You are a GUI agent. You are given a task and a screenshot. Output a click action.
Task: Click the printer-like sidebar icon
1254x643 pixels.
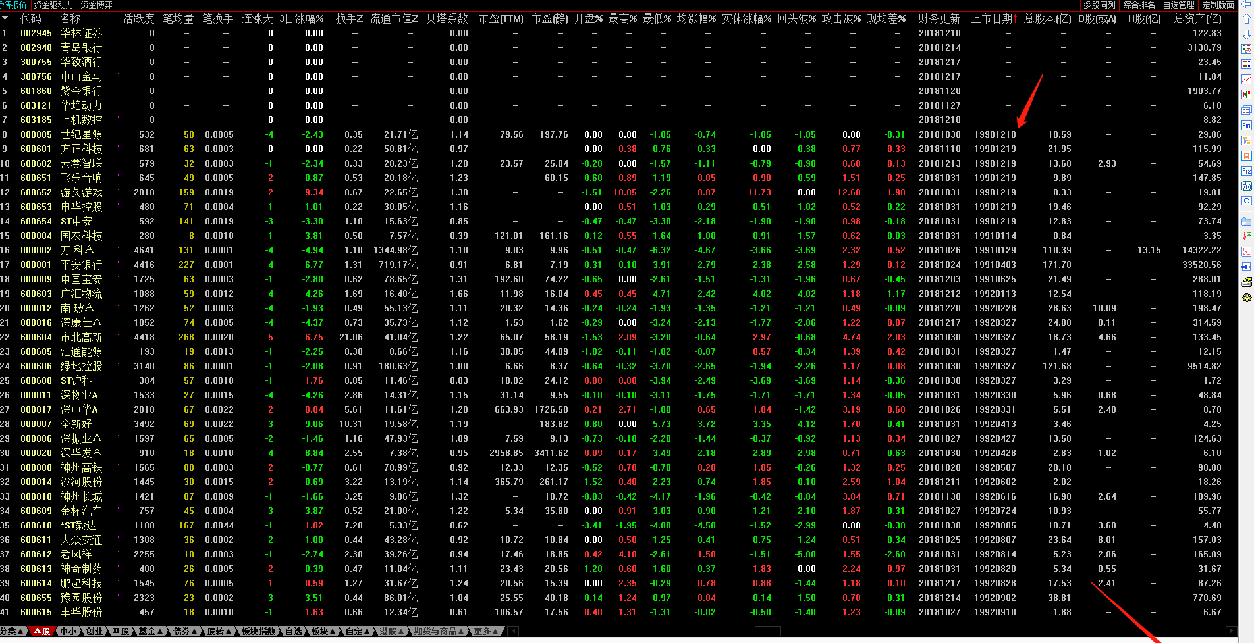[x=1246, y=282]
